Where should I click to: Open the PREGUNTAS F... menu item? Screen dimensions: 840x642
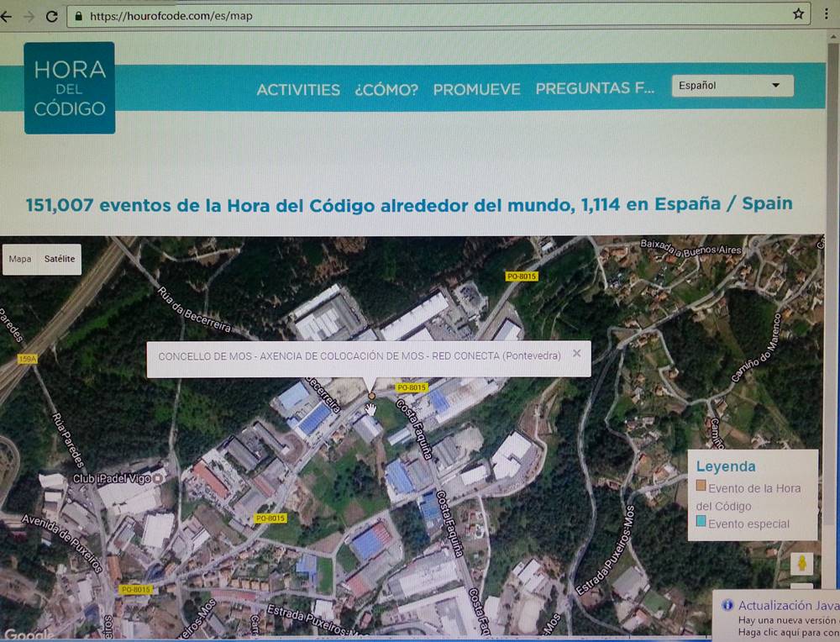(x=596, y=88)
